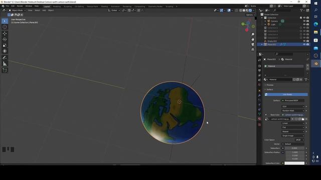Open the Blender app in Windows taskbar
This screenshot has height=180, width=321.
click(x=315, y=63)
